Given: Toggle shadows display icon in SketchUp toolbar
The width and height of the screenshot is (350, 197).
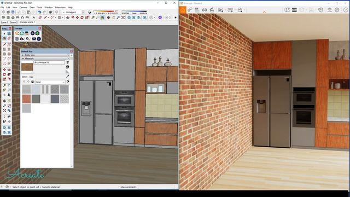Looking at the screenshot, I should [90, 12].
